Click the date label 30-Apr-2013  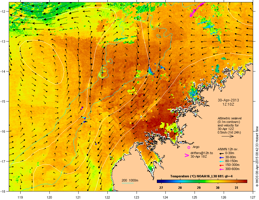228,100
